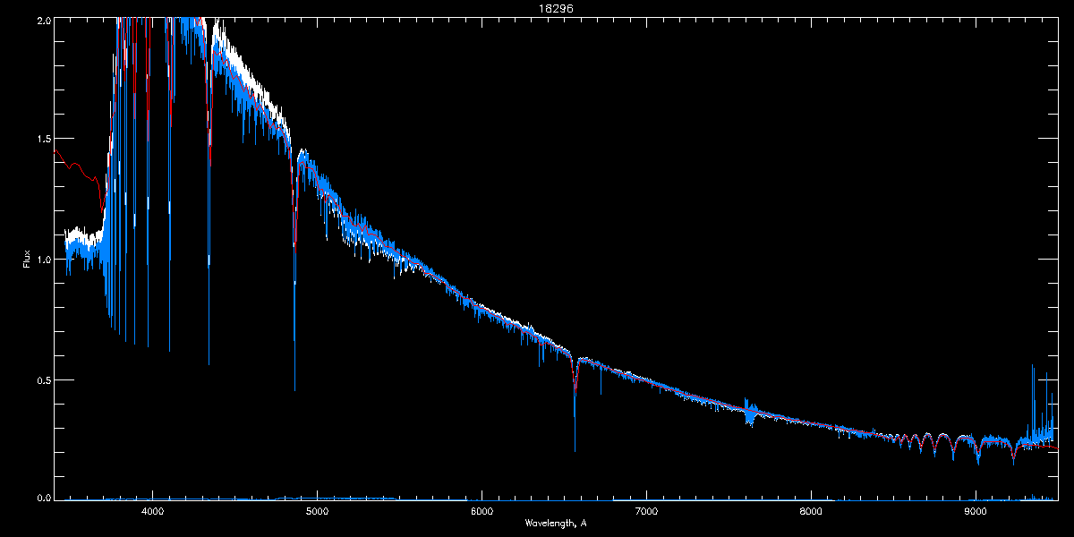Click the 8000 tick label on wavelength axis
This screenshot has height=537, width=1074.
[811, 511]
